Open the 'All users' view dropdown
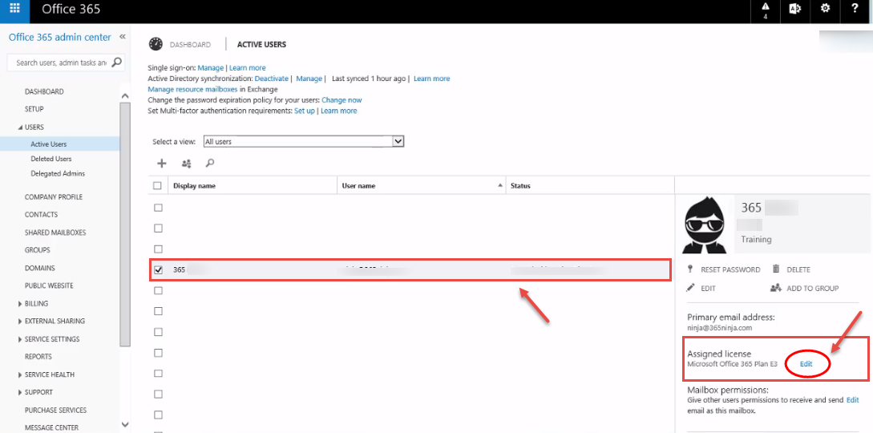This screenshot has height=433, width=873. pos(304,141)
